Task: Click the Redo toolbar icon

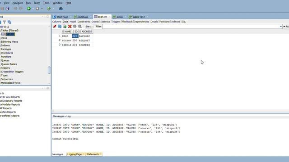Action: [x=21, y=9]
